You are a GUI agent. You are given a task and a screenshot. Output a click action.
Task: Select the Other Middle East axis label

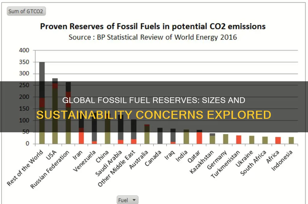116,168
